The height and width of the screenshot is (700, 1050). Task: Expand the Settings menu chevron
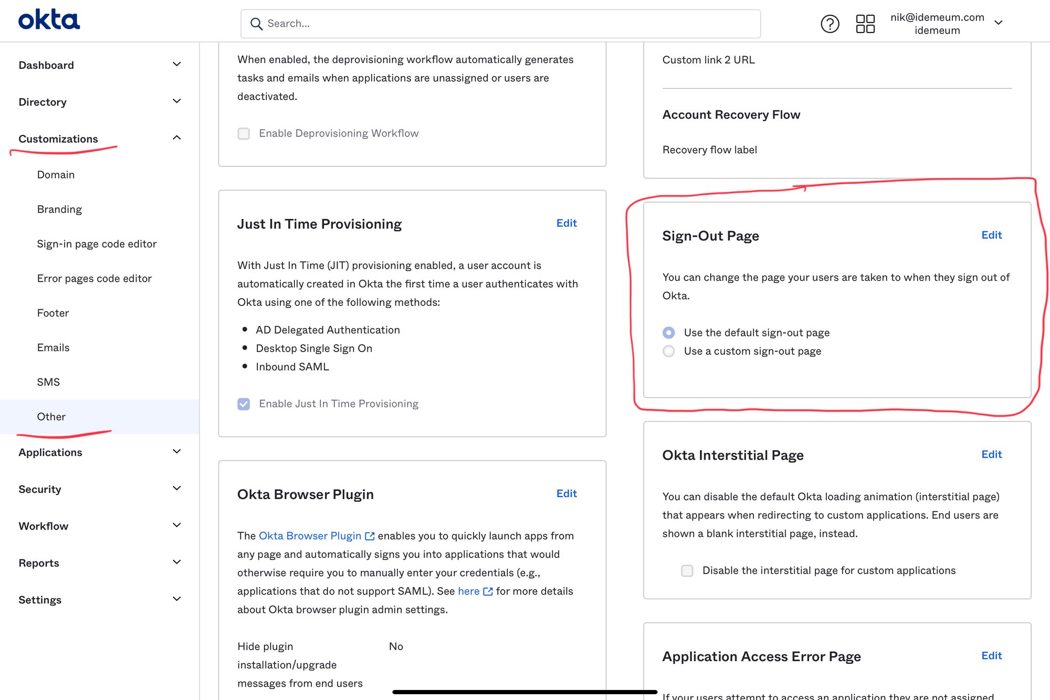[177, 599]
